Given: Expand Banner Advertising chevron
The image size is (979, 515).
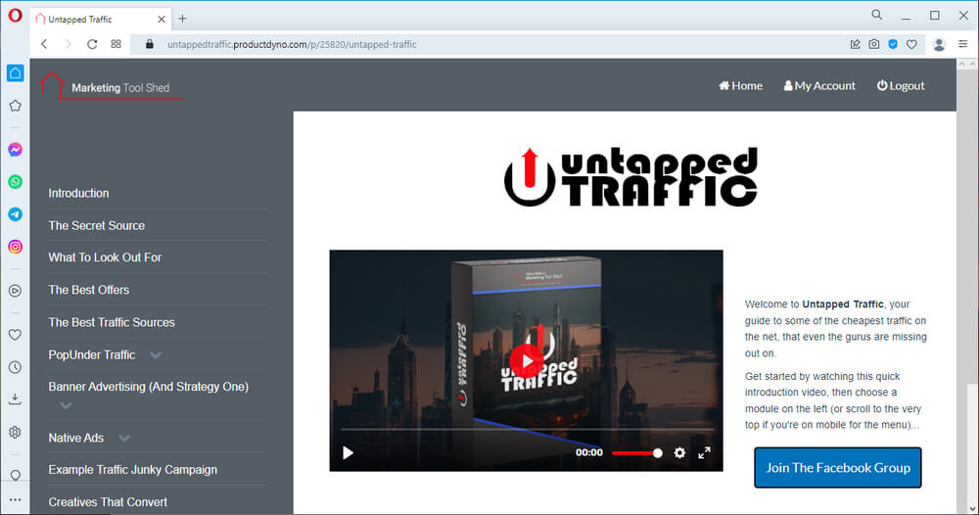Looking at the screenshot, I should pyautogui.click(x=66, y=405).
